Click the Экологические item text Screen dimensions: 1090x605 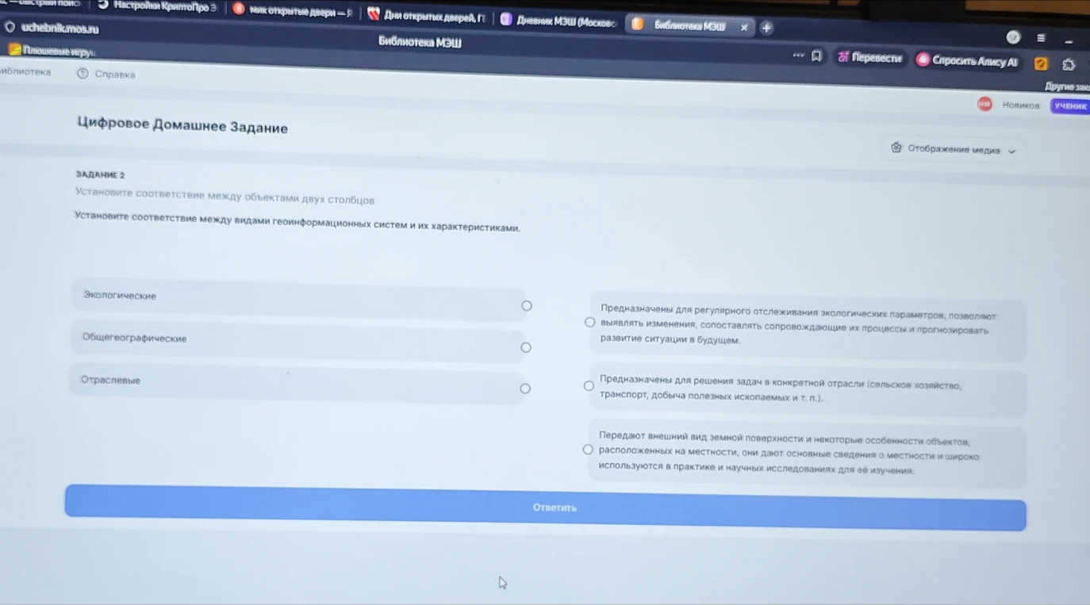tap(120, 296)
